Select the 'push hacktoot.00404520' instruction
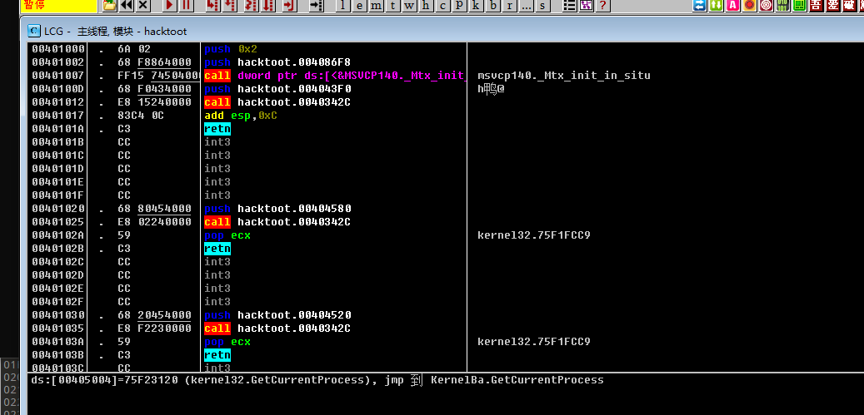864x415 pixels. coord(277,315)
